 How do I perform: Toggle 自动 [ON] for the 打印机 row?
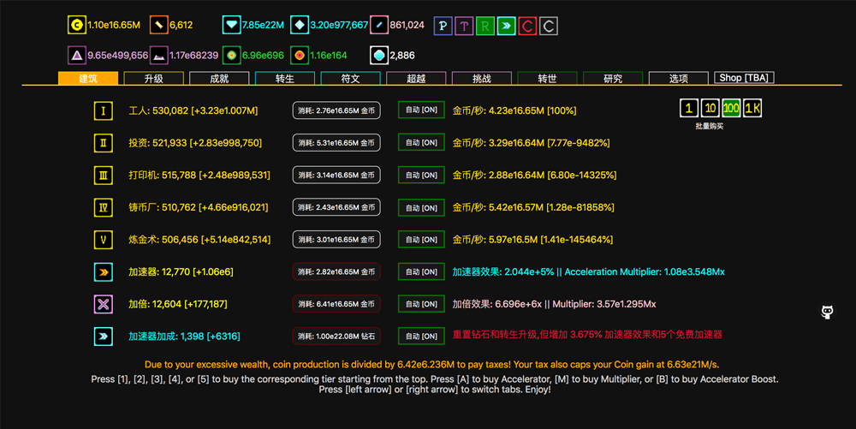click(x=421, y=176)
